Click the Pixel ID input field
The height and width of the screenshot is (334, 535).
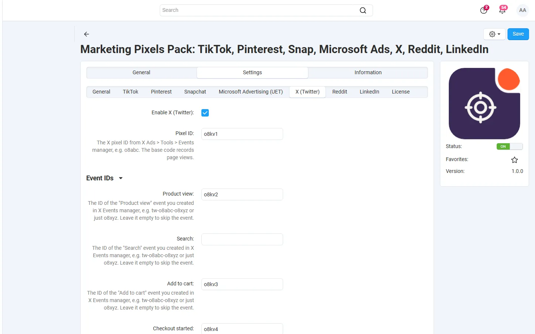242,134
